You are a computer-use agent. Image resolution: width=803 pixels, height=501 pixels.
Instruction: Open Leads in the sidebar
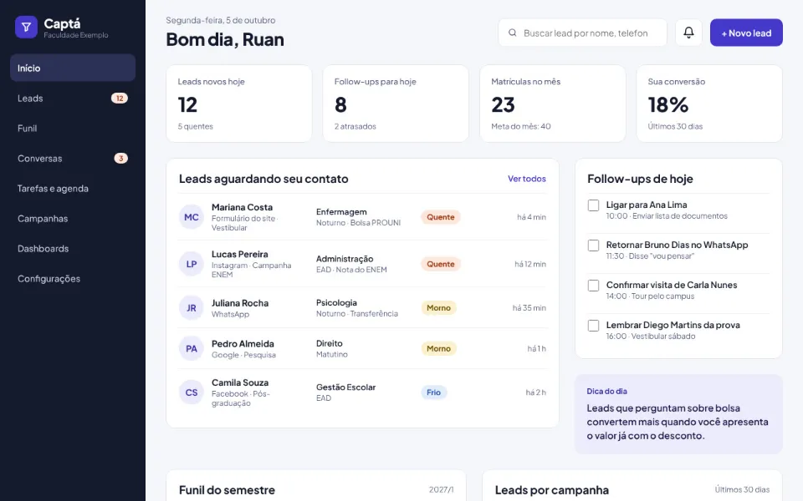[73, 99]
